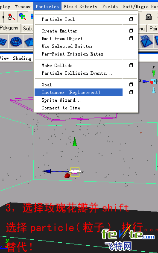
Task: Click blue Z-axis cone of view gizmo
Action: (146, 82)
